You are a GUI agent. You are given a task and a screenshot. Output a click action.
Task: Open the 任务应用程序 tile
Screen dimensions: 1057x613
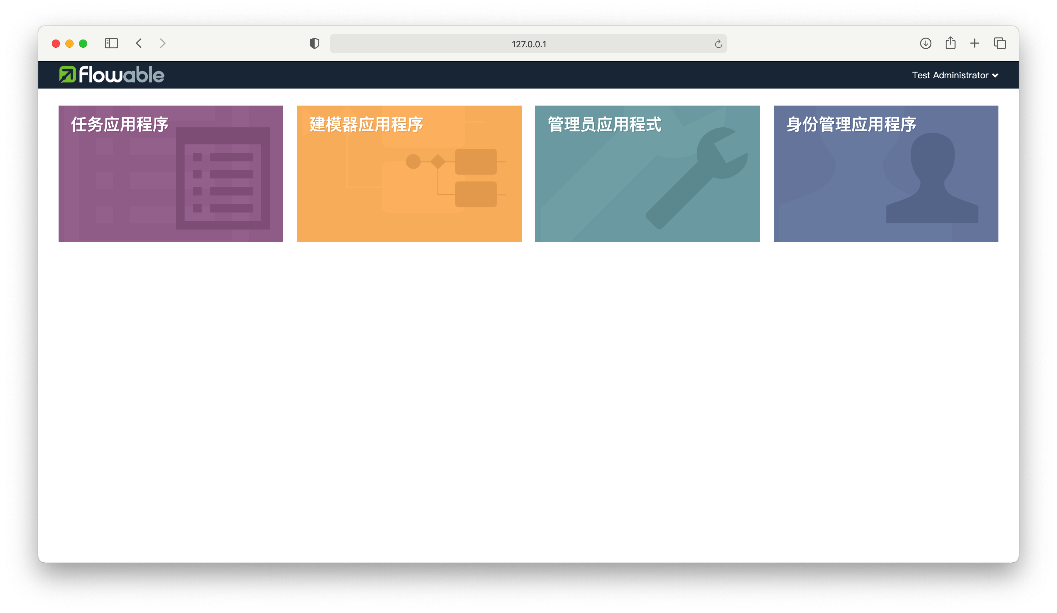[x=171, y=173]
